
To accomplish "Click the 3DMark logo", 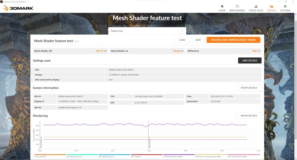I will click(x=18, y=8).
